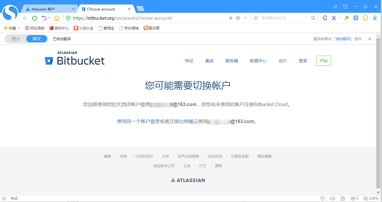
Task: Close the translation bar
Action: point(370,39)
